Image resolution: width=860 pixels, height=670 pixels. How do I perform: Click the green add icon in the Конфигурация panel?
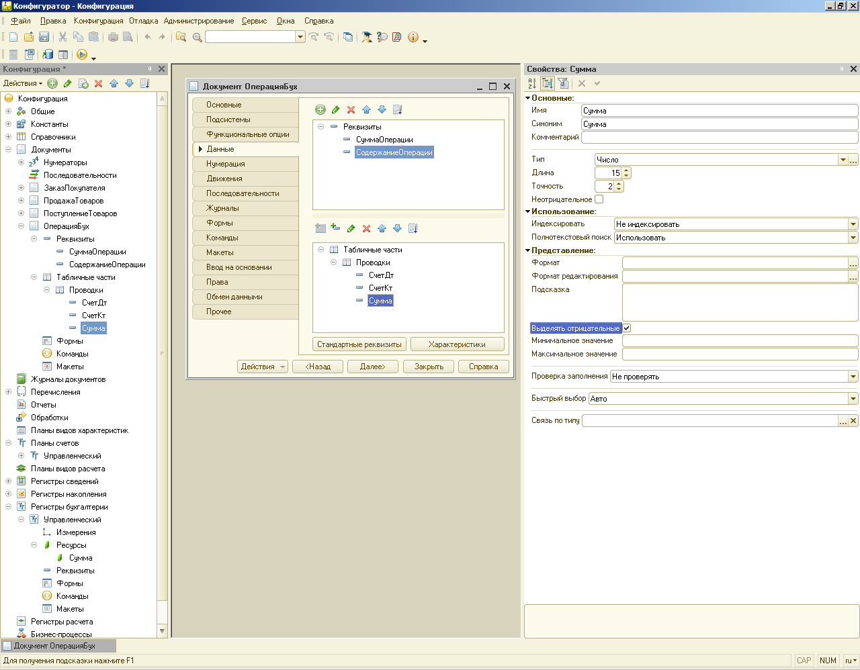[52, 83]
